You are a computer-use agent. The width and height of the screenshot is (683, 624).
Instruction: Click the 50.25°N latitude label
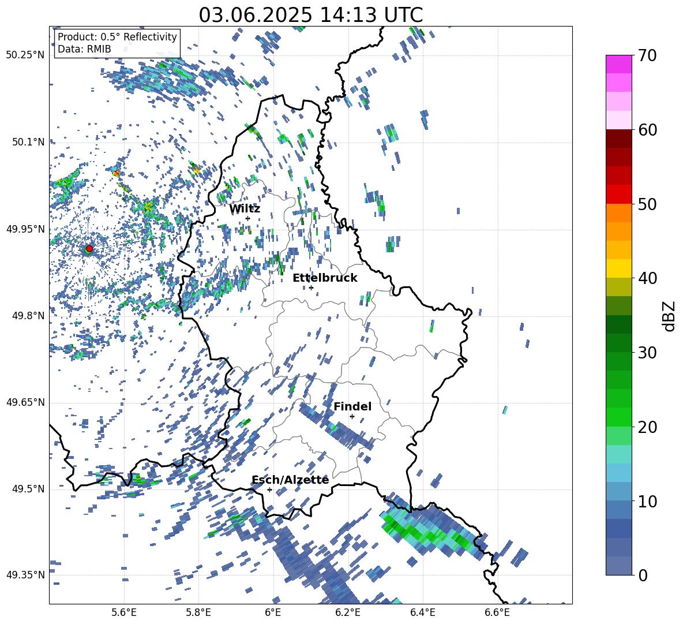point(25,55)
